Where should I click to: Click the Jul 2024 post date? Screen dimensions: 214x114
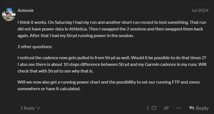click(x=200, y=11)
